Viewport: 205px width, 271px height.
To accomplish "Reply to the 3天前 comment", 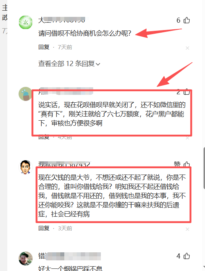I will coord(44,228).
